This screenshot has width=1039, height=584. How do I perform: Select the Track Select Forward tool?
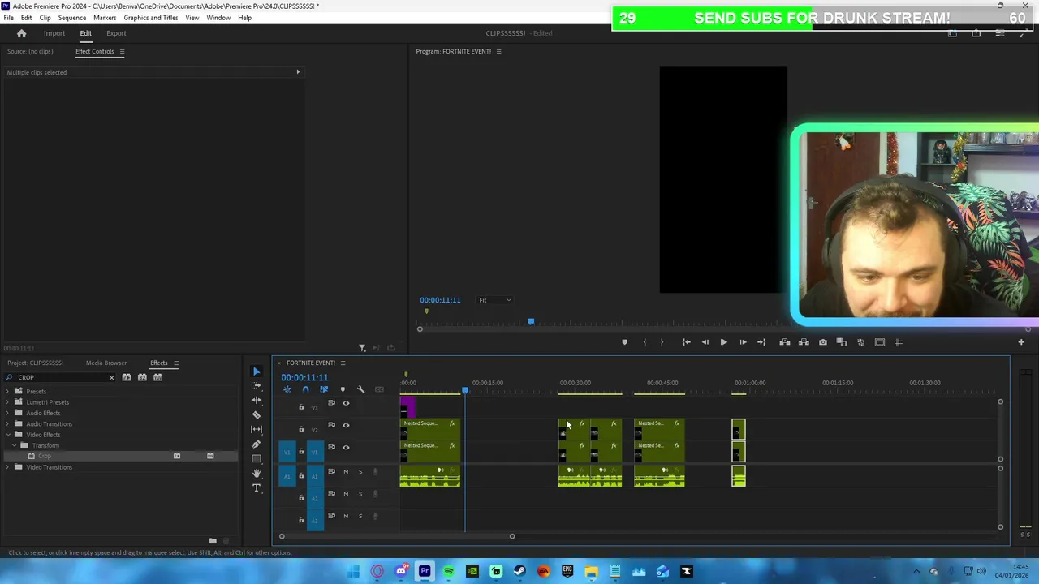pos(257,386)
